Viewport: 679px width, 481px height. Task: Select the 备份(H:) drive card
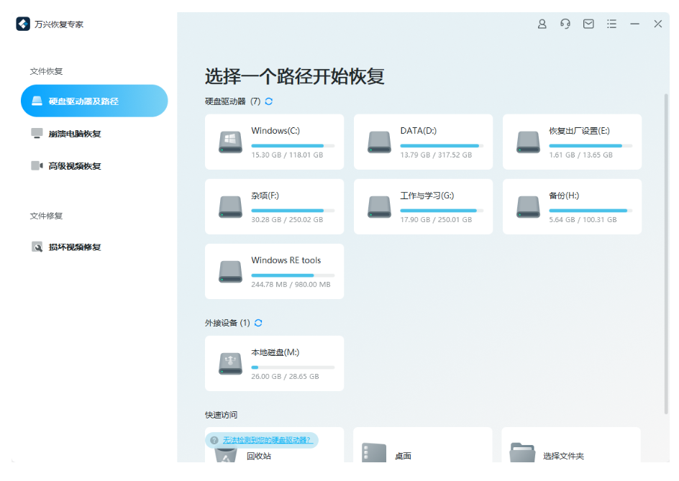tap(572, 206)
